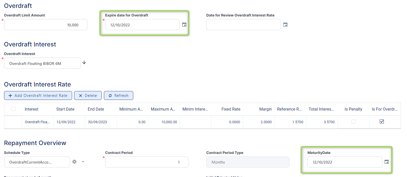
Task: Open calendar picker for MaturityDate
Action: click(x=386, y=162)
